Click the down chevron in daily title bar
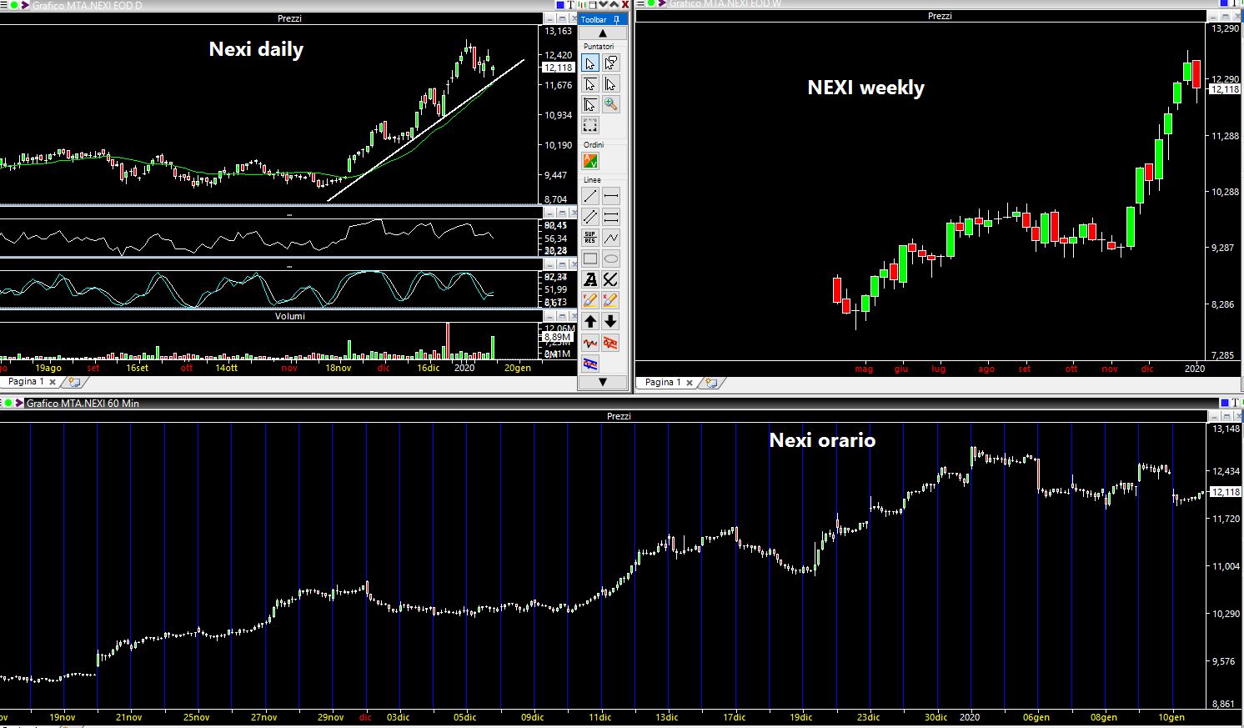This screenshot has height=728, width=1244. pos(604,4)
